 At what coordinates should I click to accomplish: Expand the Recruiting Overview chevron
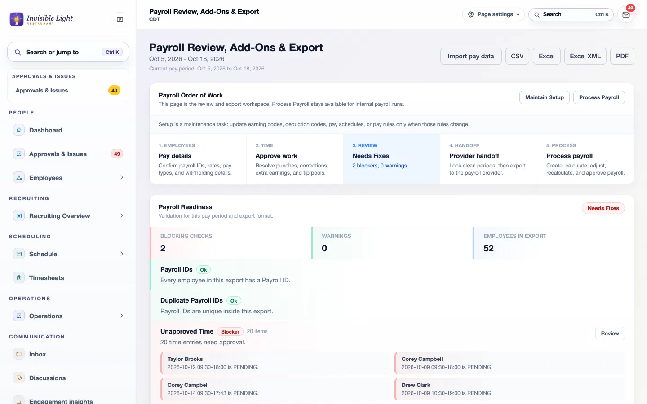(122, 216)
